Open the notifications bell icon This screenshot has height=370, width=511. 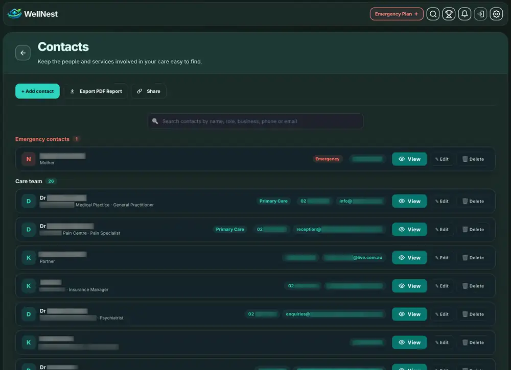(464, 14)
